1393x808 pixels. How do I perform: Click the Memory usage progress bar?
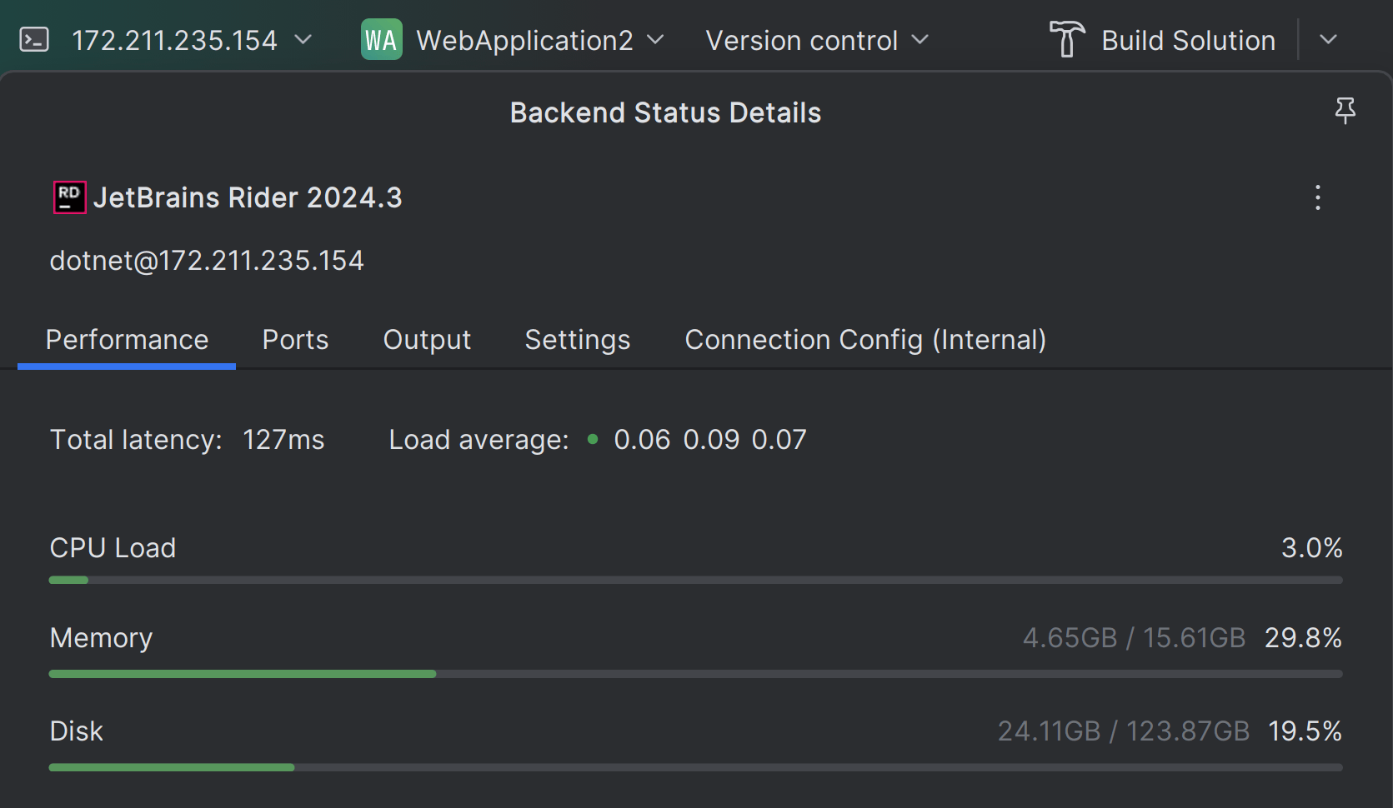tap(695, 673)
